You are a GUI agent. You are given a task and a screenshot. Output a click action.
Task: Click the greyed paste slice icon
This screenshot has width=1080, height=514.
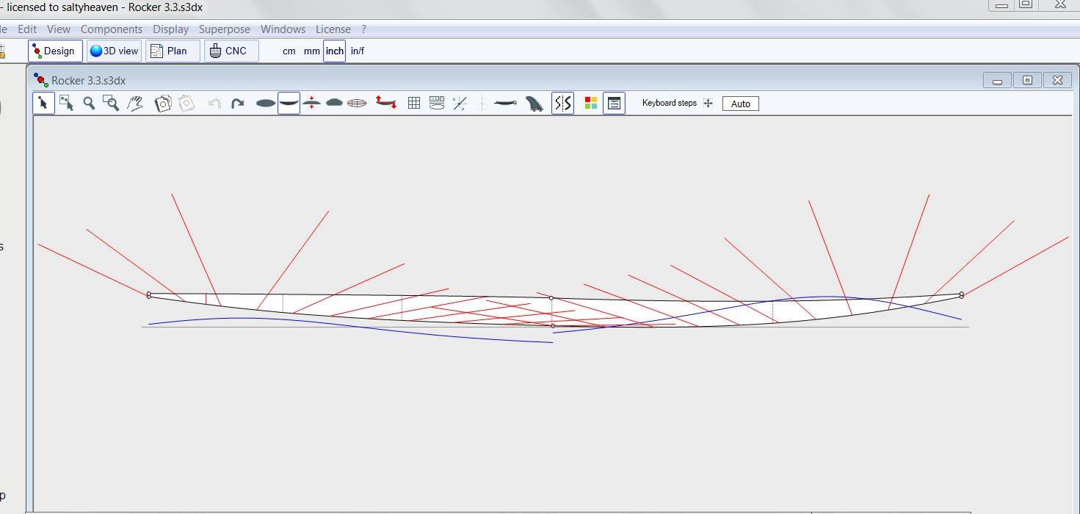pyautogui.click(x=187, y=104)
